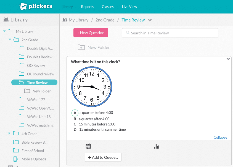The image size is (233, 167).
Task: Click the Add to Queue... button
Action: (x=103, y=157)
